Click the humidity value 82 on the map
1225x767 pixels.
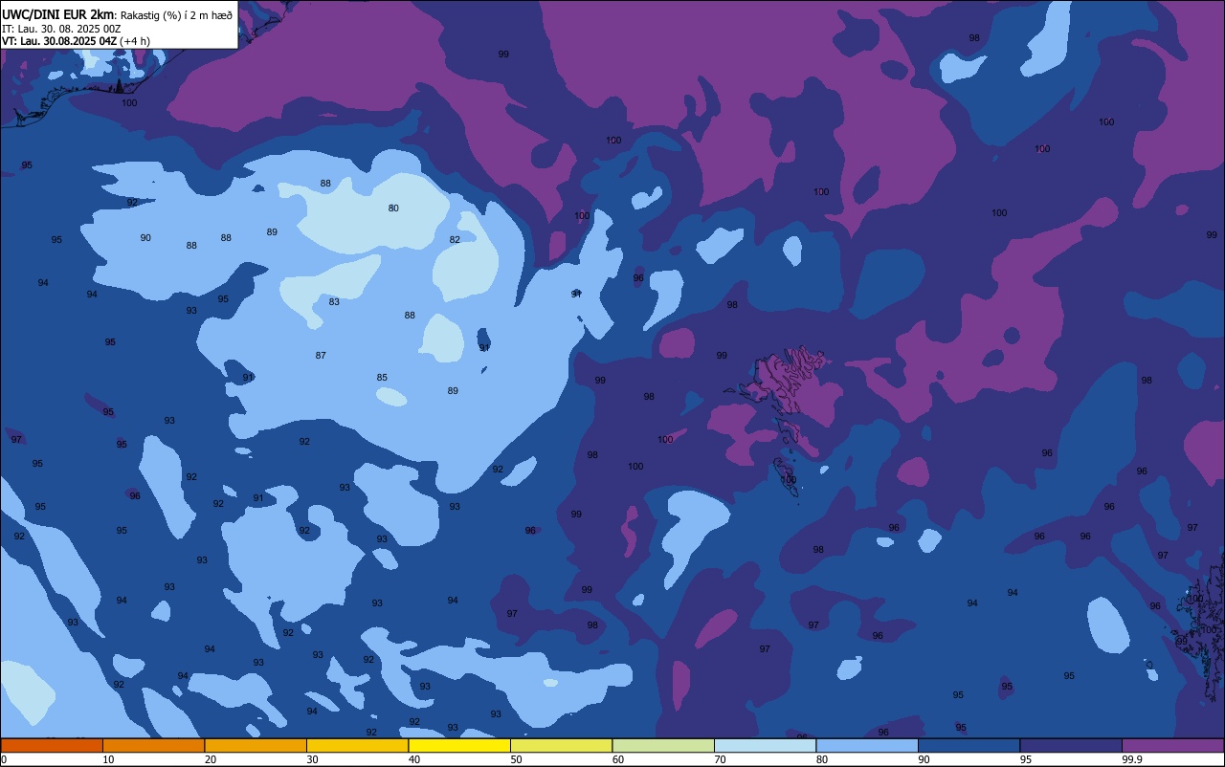coord(455,239)
